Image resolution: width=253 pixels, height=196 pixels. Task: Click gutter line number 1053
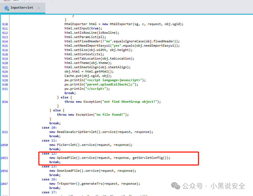[4, 158]
